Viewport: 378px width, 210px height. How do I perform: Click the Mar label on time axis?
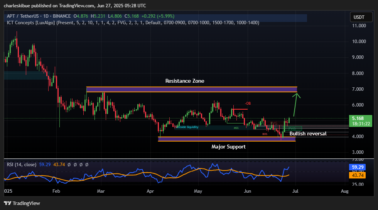pyautogui.click(x=101, y=191)
